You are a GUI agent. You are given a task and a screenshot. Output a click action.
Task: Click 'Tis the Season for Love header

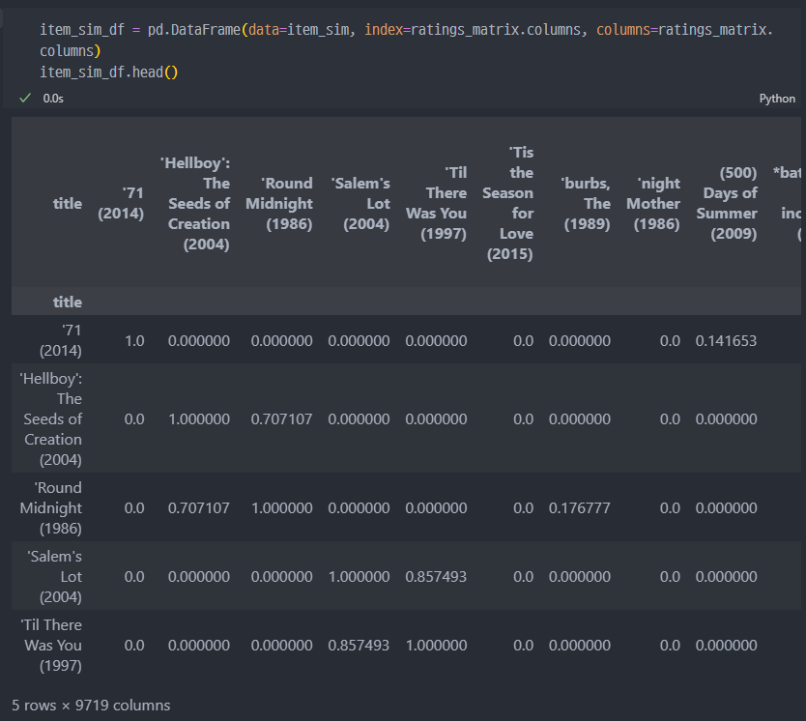tap(508, 203)
